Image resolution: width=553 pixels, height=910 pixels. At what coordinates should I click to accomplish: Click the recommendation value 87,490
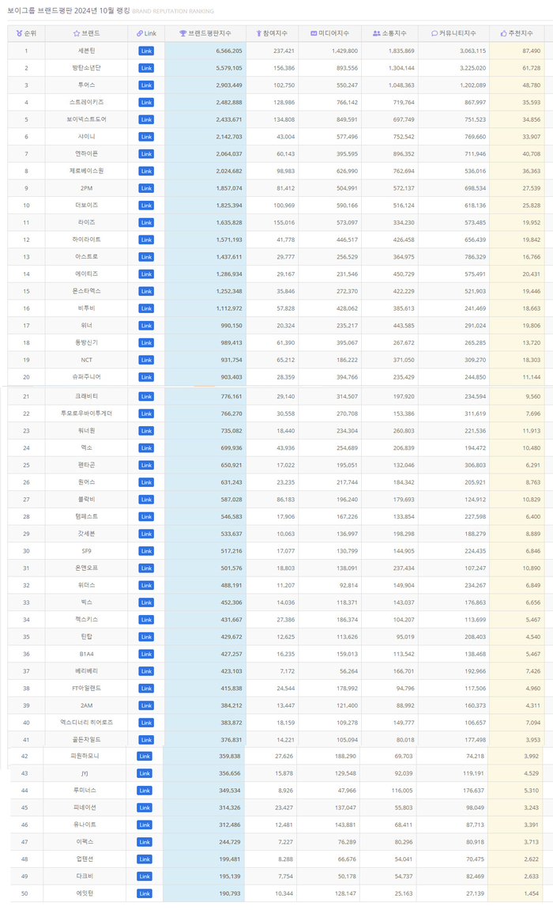tap(531, 51)
